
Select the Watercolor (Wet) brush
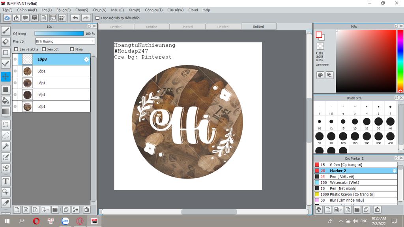(355, 182)
